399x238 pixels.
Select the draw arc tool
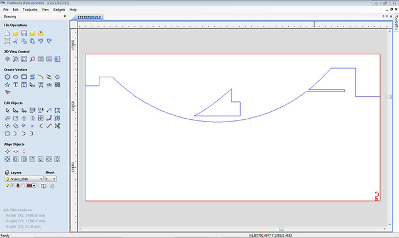point(40,77)
